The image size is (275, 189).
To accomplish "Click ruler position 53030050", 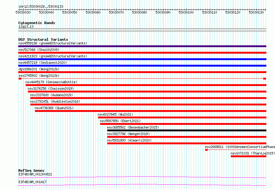I will click(x=70, y=12).
